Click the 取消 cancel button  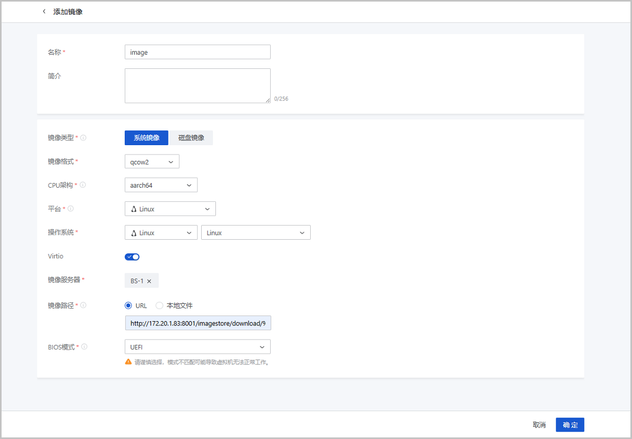[x=539, y=425]
